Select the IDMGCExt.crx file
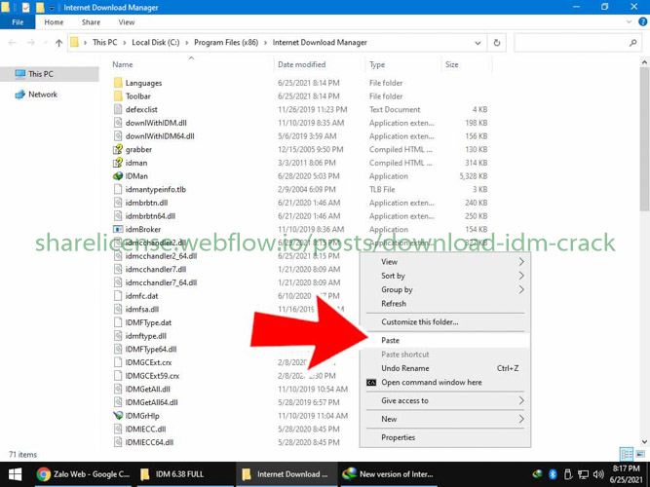The height and width of the screenshot is (487, 650). pyautogui.click(x=148, y=362)
